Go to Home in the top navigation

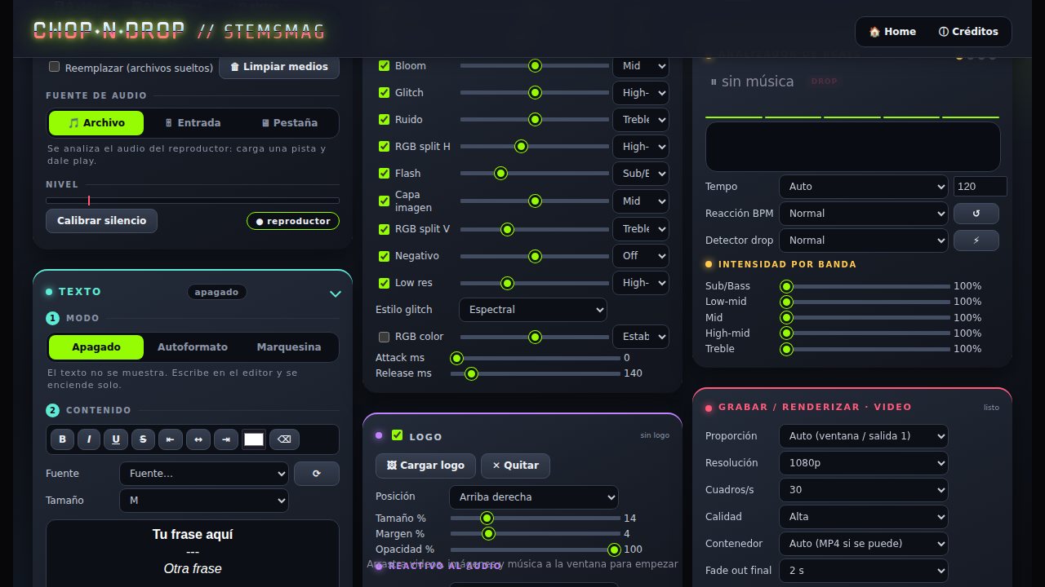pos(892,32)
